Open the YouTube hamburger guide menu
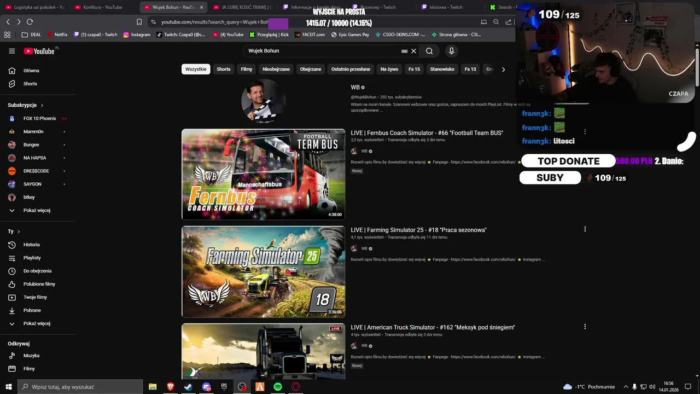The image size is (700, 394). [12, 51]
